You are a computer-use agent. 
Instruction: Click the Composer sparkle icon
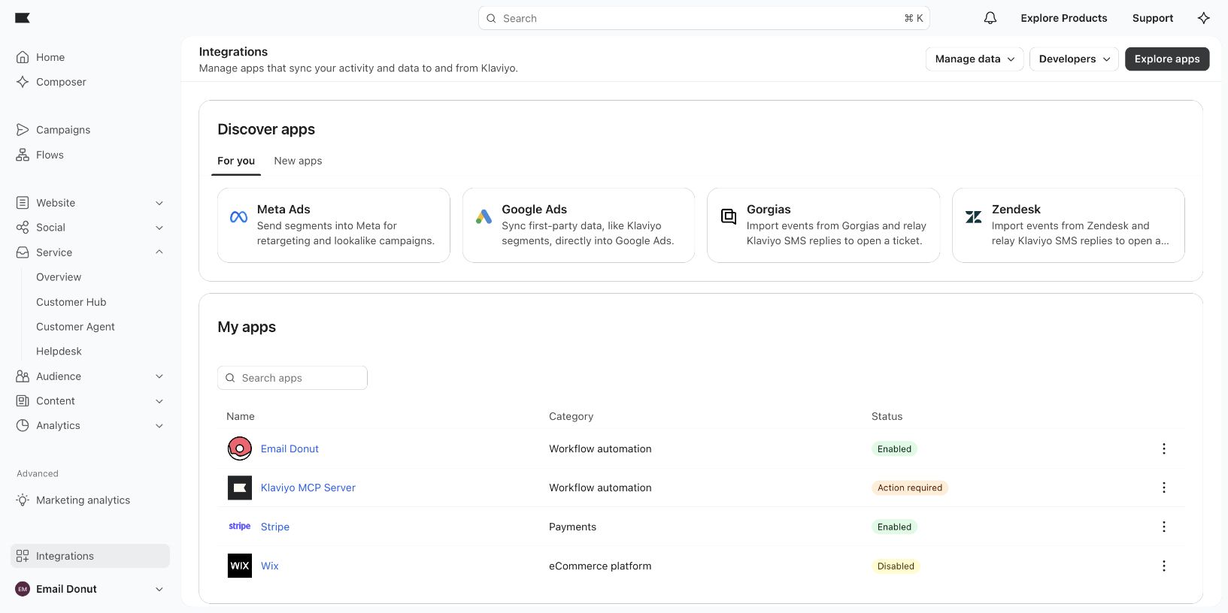pos(23,82)
